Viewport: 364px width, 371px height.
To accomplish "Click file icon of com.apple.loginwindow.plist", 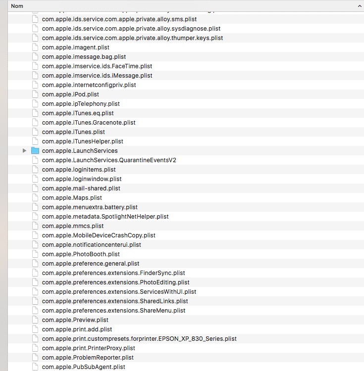I will point(35,179).
